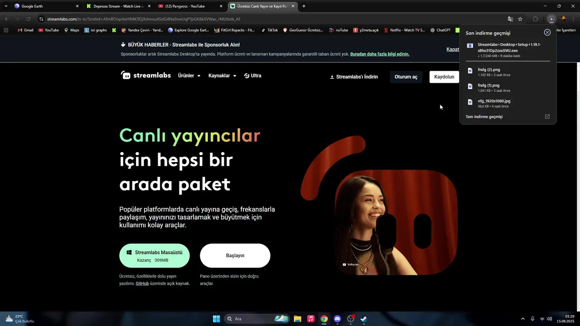Click the Başlayın button
Viewport: 580px width, 326px height.
(235, 256)
